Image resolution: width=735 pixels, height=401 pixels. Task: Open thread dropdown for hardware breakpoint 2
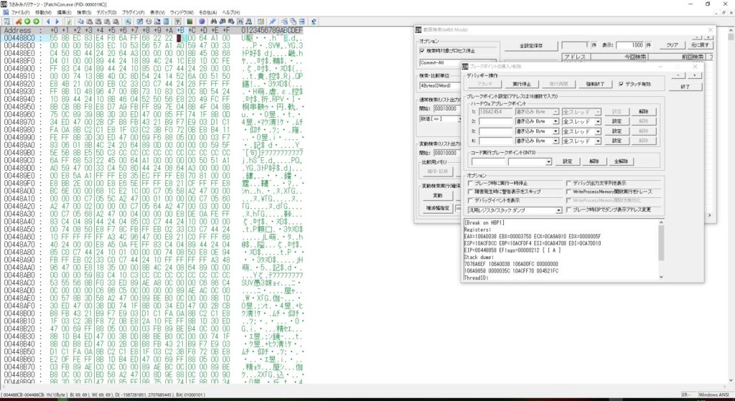coord(598,121)
